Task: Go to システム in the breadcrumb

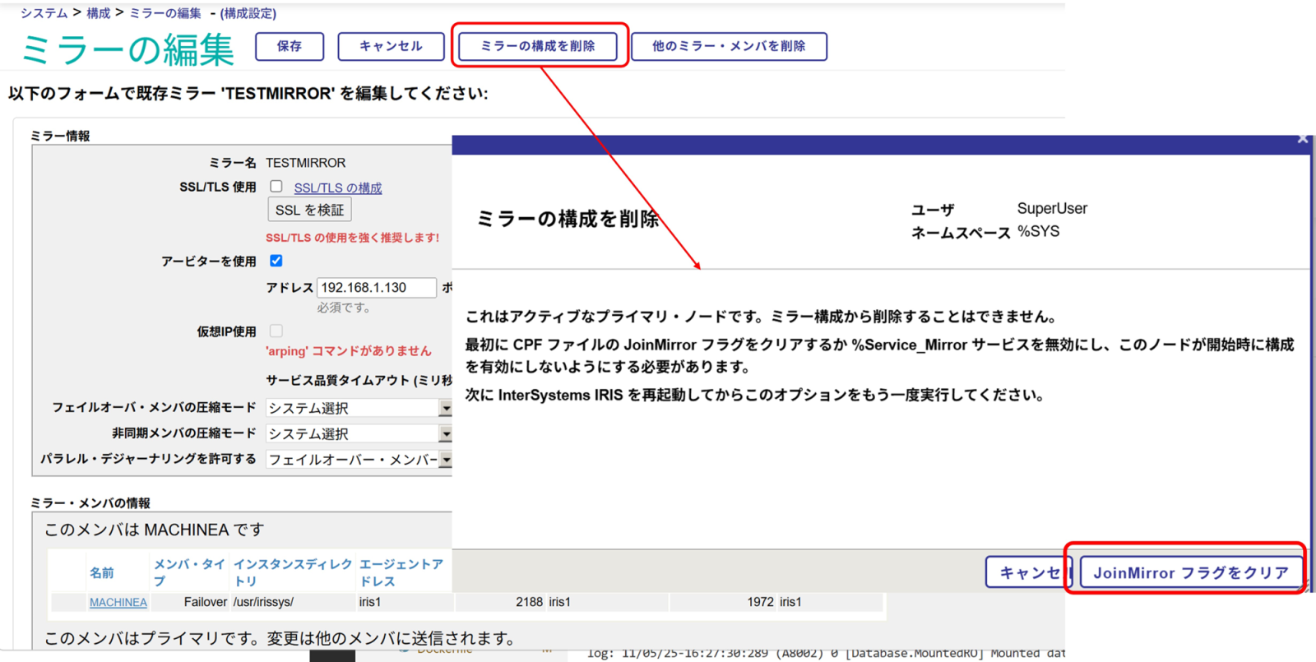Action: [44, 13]
